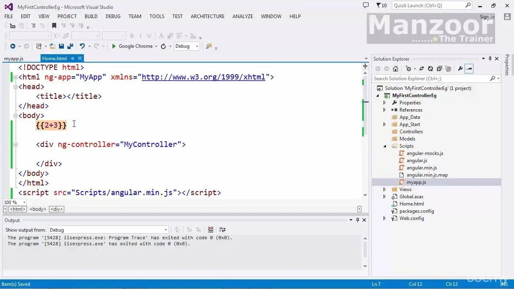Click the w3.org xhtml namespace link
The image size is (514, 289).
[204, 77]
